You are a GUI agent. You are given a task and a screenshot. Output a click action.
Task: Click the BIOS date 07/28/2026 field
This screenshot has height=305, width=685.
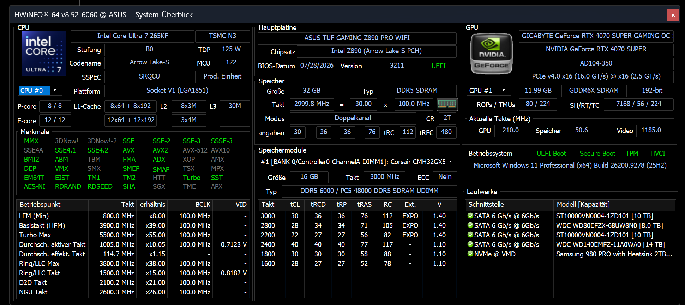[317, 66]
